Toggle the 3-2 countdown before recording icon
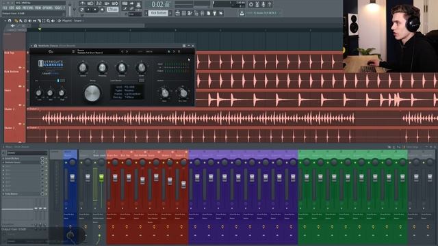Image resolution: width=438 pixels, height=246 pixels. point(99,3)
